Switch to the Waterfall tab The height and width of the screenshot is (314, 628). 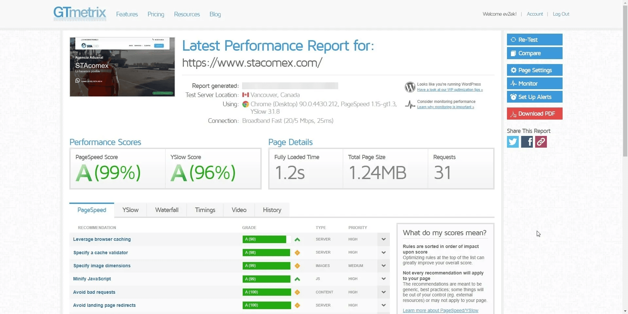point(166,210)
